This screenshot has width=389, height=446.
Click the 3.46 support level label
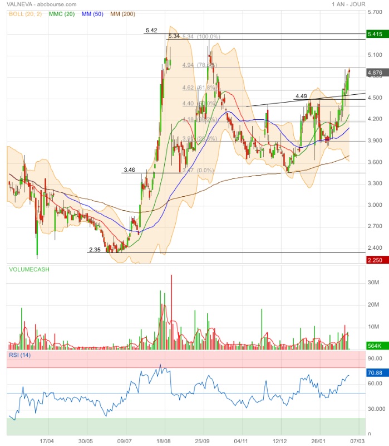pos(129,170)
